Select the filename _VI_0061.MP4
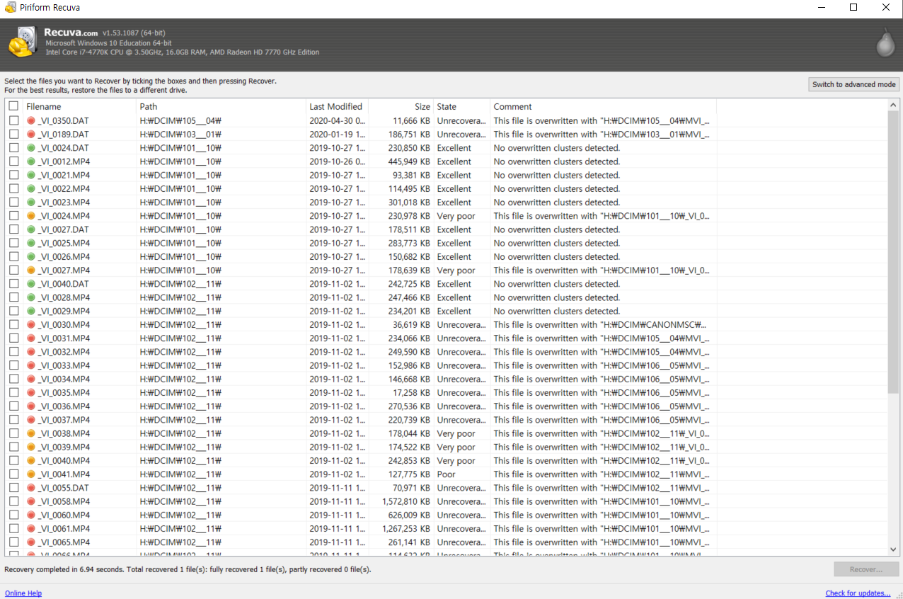 (64, 529)
